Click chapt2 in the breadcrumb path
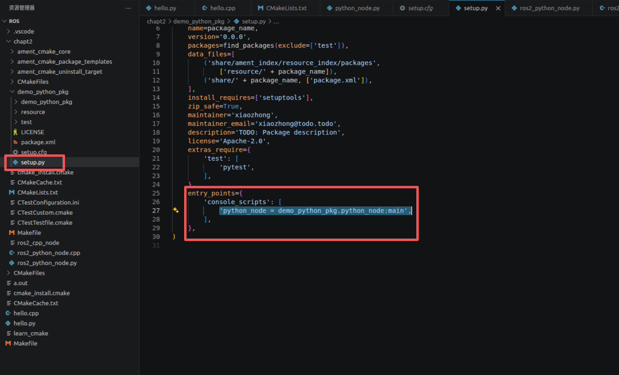 click(156, 21)
